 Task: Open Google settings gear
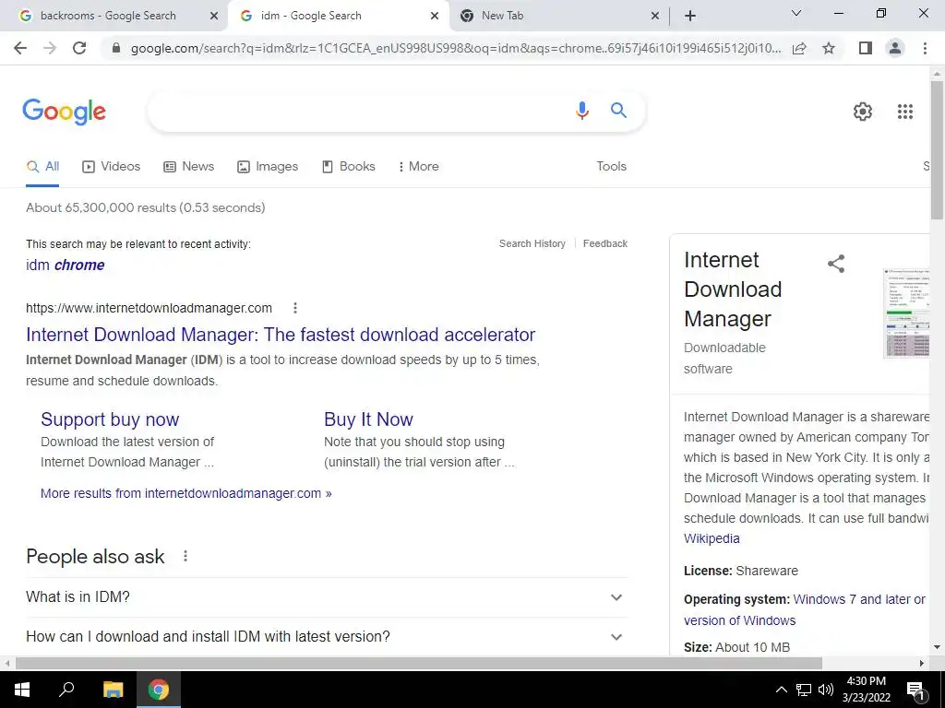(x=863, y=112)
